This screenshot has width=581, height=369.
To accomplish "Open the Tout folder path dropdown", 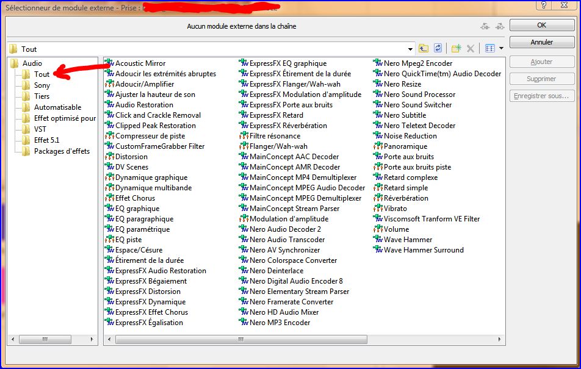I will pos(410,49).
